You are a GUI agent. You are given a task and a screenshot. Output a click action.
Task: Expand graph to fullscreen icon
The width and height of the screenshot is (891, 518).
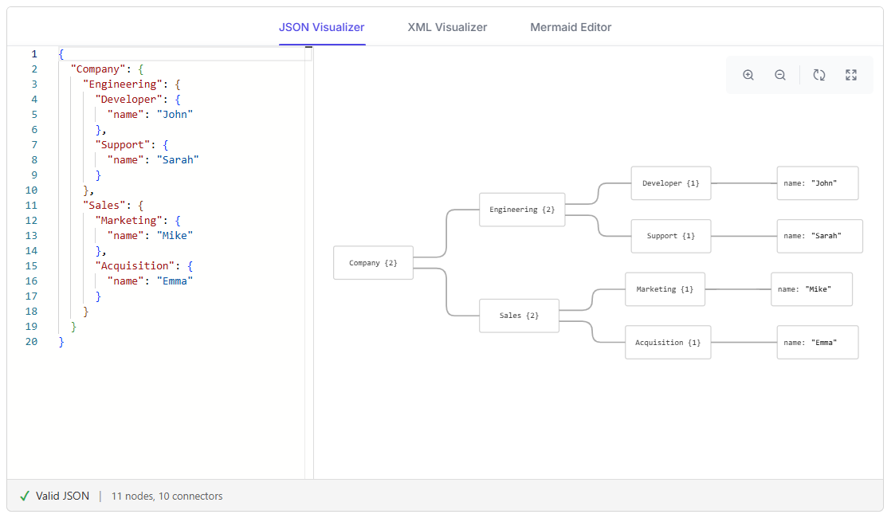click(850, 75)
